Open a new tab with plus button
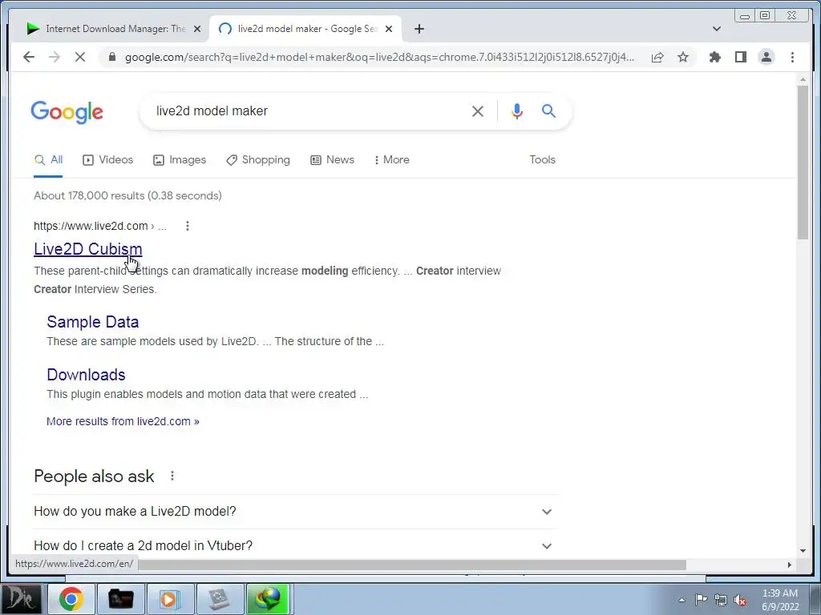Image resolution: width=821 pixels, height=615 pixels. click(419, 29)
